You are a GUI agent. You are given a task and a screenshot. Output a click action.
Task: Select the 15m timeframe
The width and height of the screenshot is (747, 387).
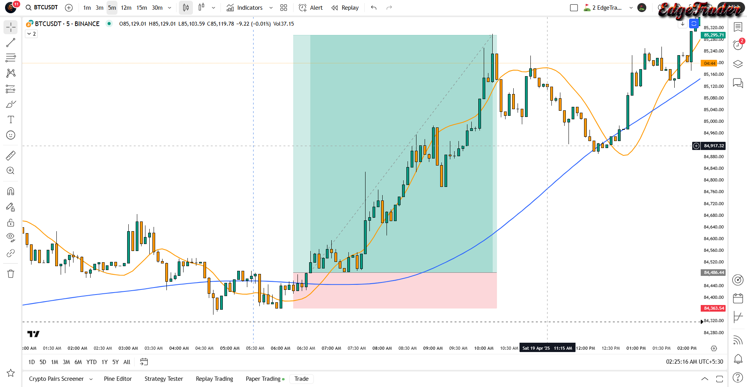tap(142, 7)
